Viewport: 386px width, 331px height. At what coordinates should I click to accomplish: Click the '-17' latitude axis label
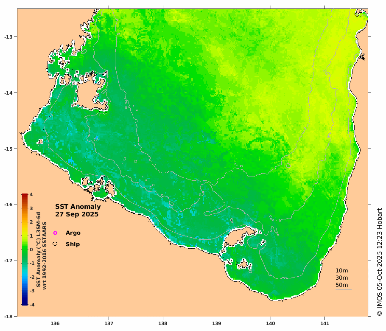(8, 261)
